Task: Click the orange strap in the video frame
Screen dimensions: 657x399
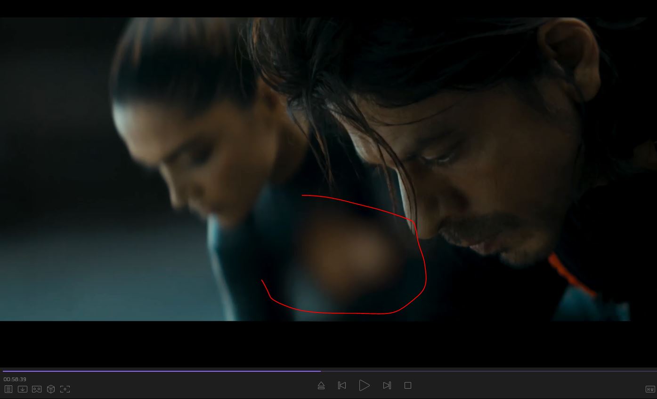Action: 570,275
